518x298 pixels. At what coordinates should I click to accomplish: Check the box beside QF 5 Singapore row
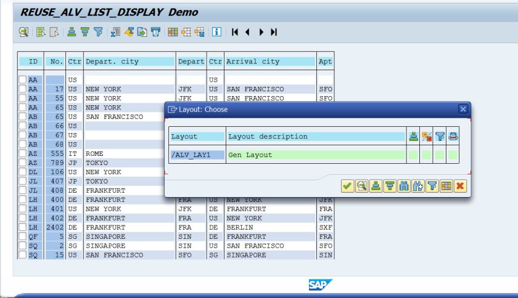click(23, 236)
